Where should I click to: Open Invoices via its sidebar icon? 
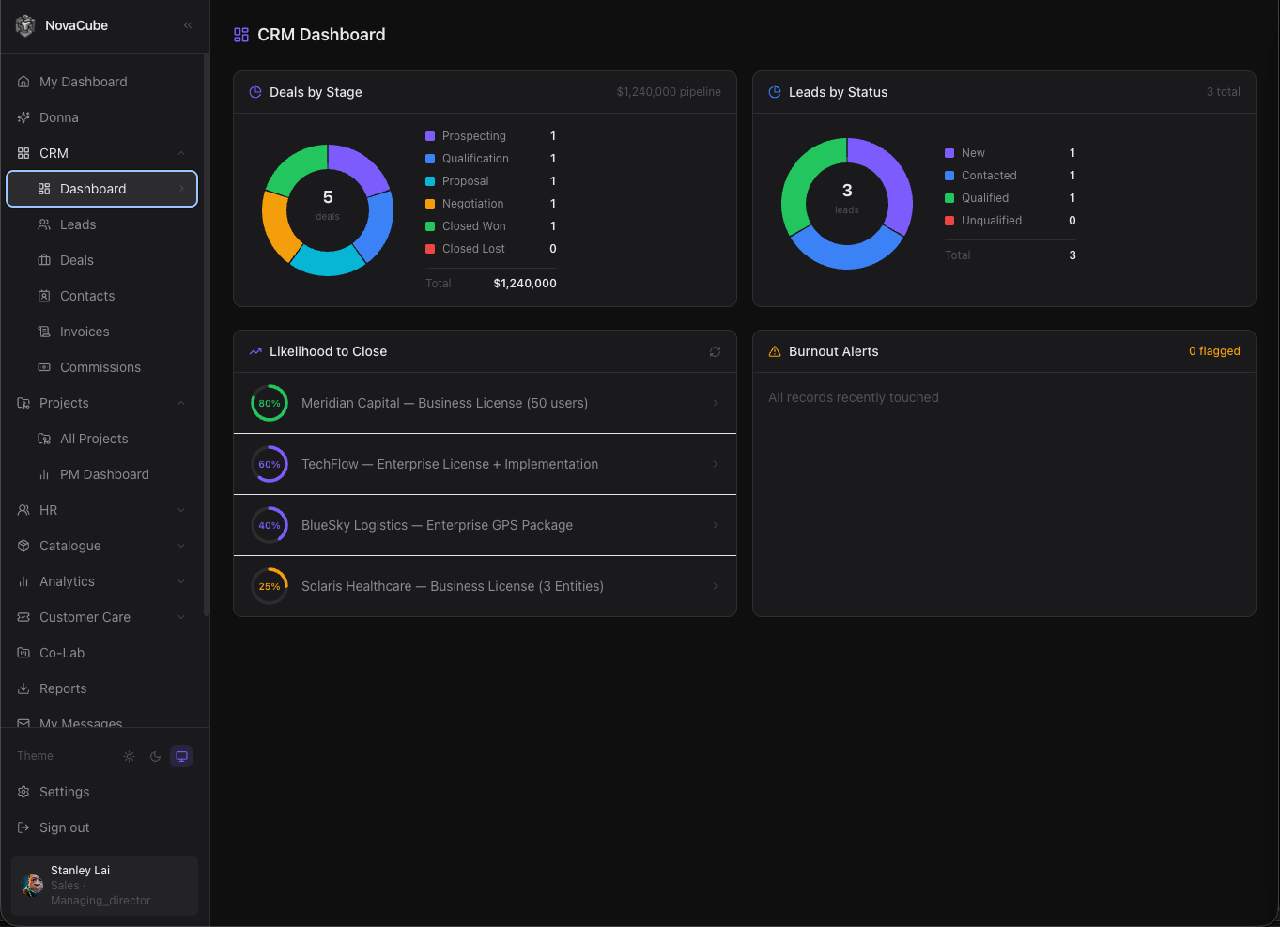coord(44,332)
